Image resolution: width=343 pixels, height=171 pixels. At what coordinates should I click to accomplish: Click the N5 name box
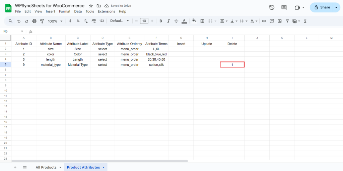point(13,31)
